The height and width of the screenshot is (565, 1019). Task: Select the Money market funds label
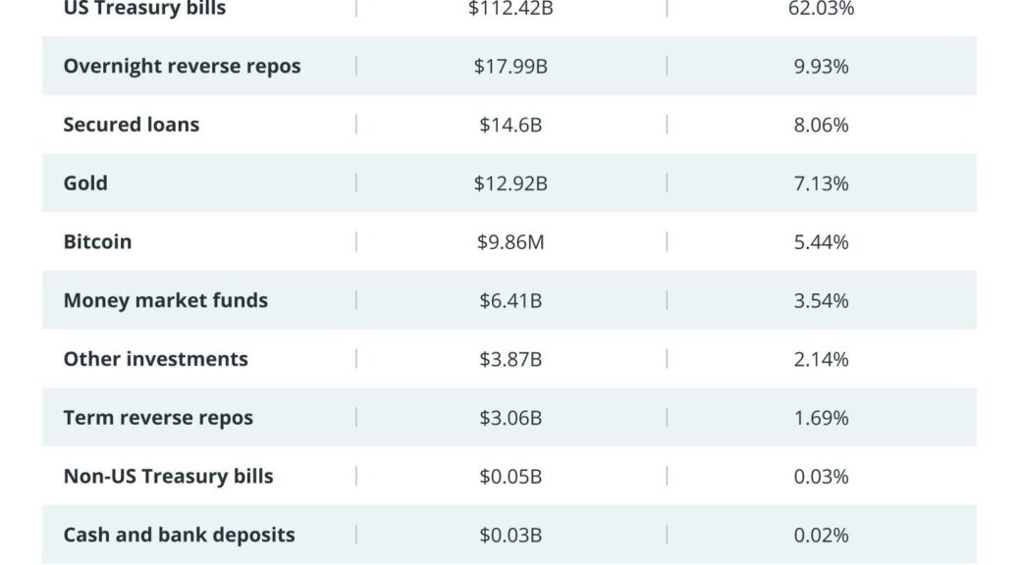pos(166,300)
